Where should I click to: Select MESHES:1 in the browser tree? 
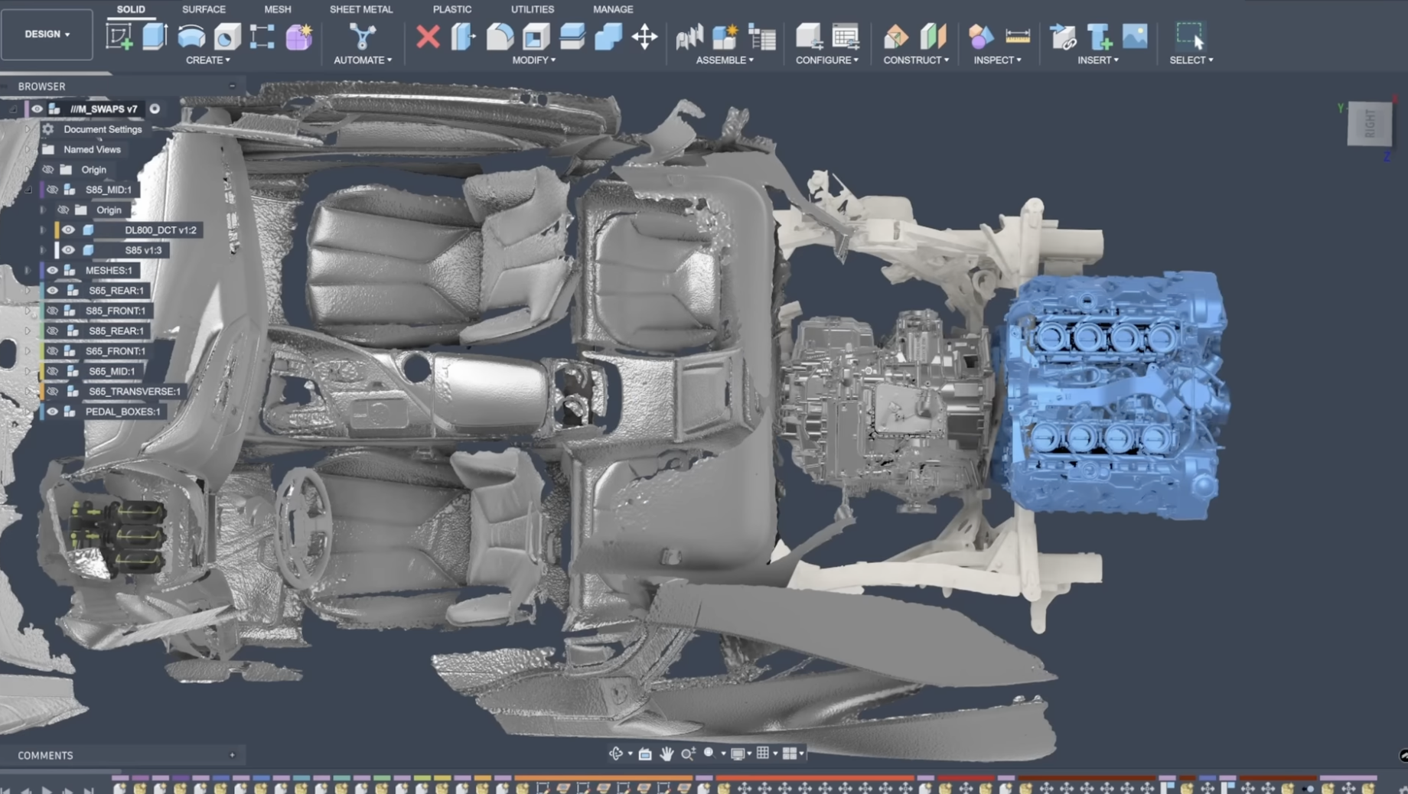pos(109,270)
